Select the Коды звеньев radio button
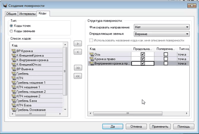 click(12, 31)
